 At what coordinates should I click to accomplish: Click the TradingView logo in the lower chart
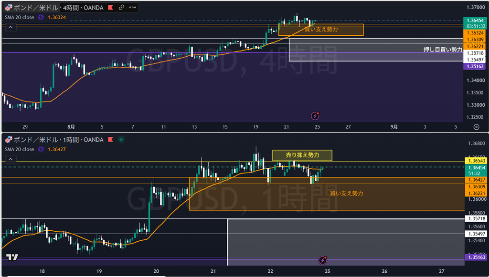(x=12, y=257)
